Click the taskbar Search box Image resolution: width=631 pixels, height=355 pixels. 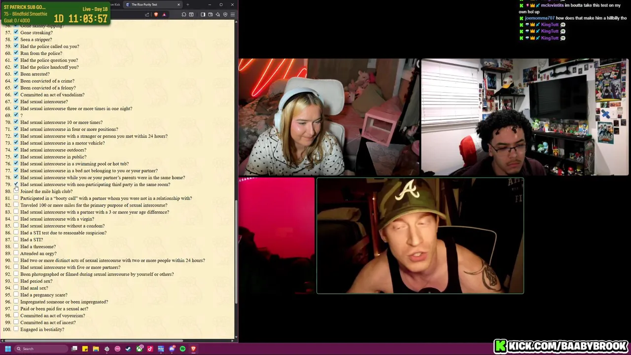pos(41,349)
